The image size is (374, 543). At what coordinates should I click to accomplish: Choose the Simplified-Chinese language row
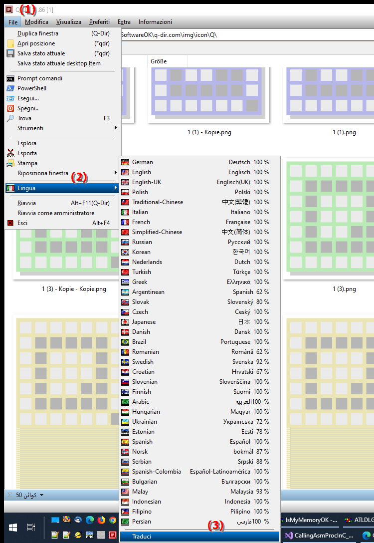pyautogui.click(x=199, y=232)
